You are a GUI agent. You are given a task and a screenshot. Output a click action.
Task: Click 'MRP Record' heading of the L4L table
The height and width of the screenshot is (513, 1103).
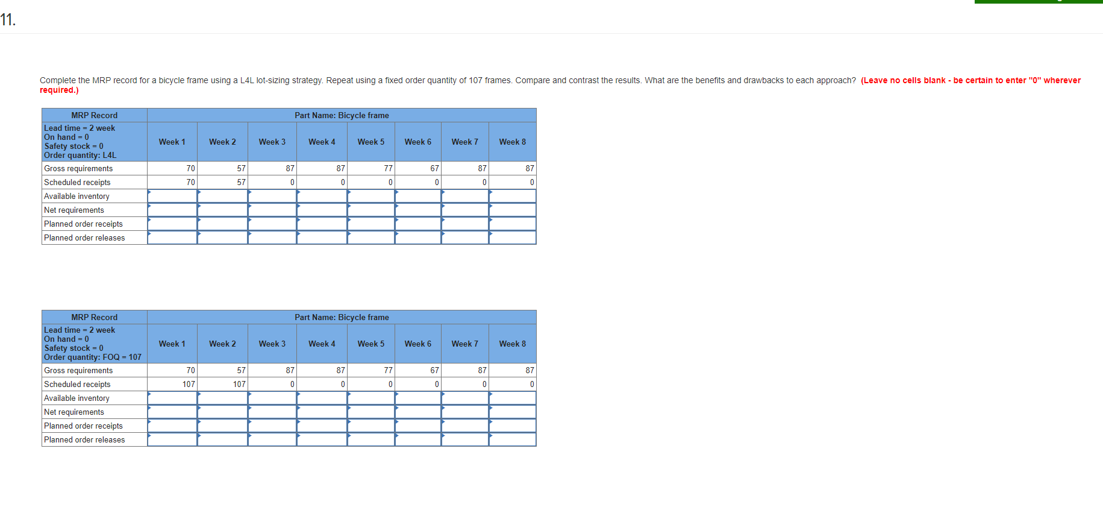click(95, 115)
